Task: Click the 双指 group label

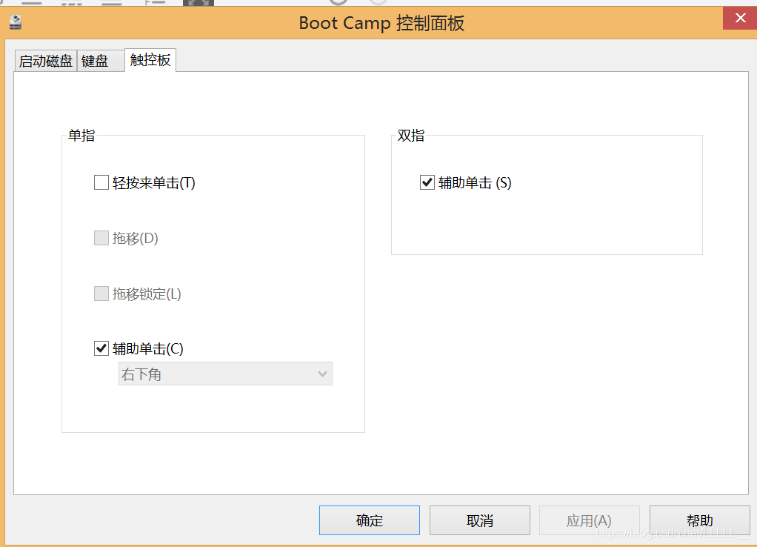Action: 411,136
